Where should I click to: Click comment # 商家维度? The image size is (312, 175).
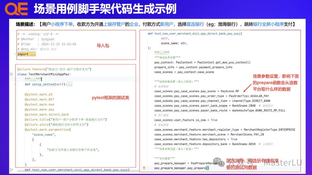click(x=161, y=125)
